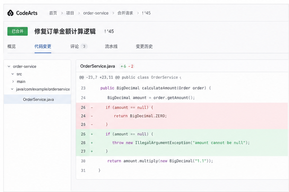Click OrderService.java diff file header
The image size is (289, 192).
click(97, 66)
